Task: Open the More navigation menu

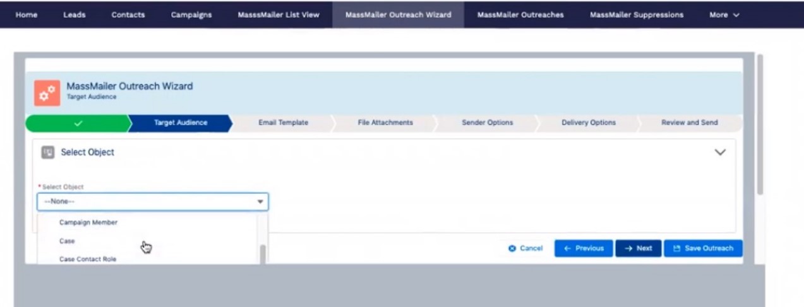Action: coord(724,14)
